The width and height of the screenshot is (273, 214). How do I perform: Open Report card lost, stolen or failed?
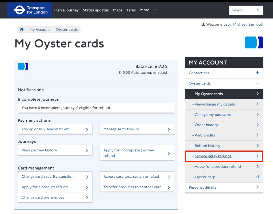click(137, 177)
